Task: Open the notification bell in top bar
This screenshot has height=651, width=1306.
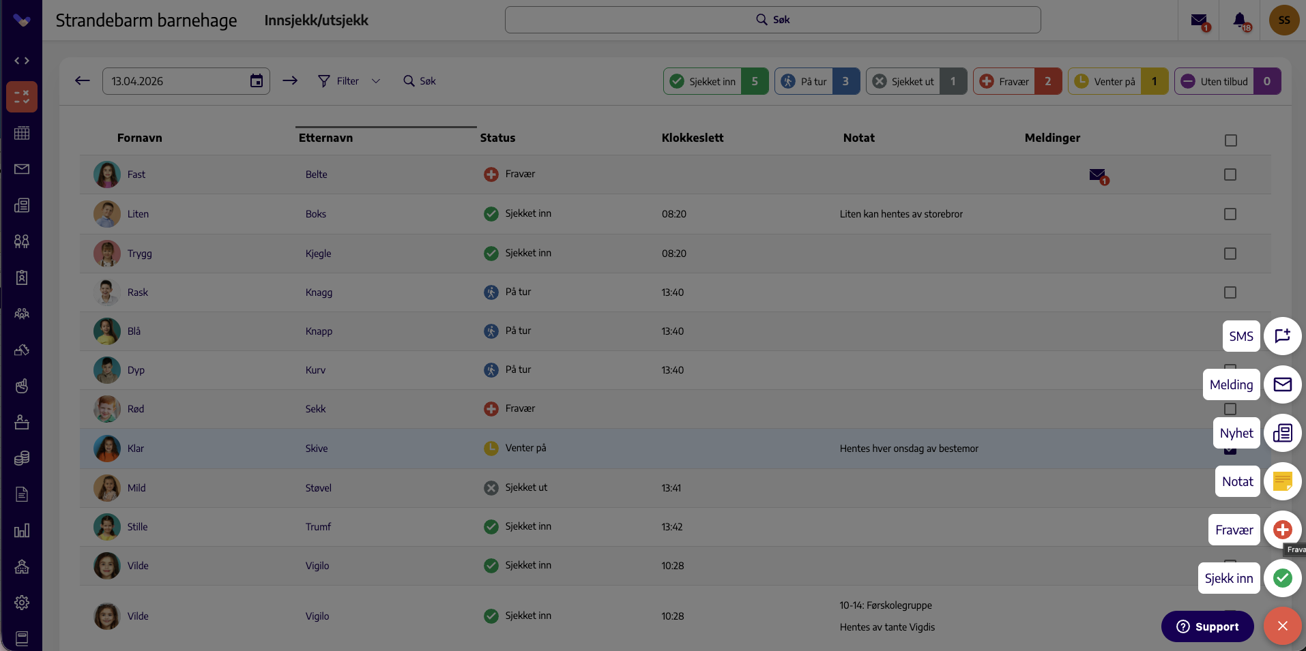Action: tap(1240, 20)
